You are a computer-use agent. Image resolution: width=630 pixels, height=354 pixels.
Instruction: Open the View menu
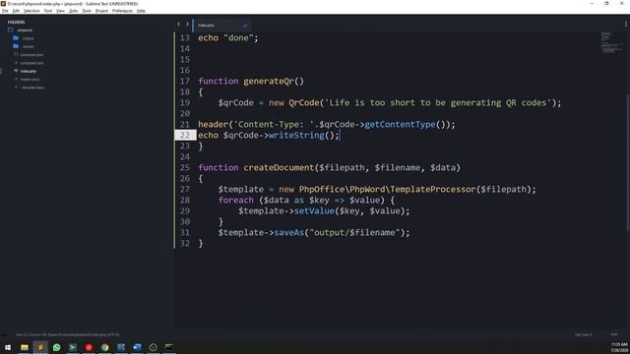(x=60, y=11)
